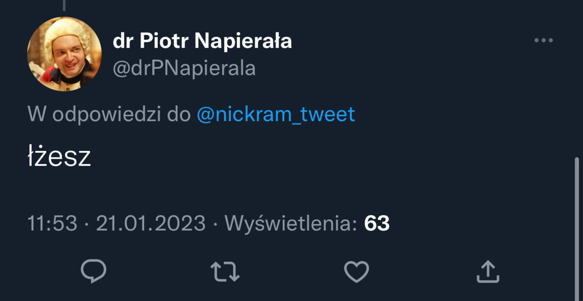
Task: Click the thread connector line above avatar
Action: 64,5
